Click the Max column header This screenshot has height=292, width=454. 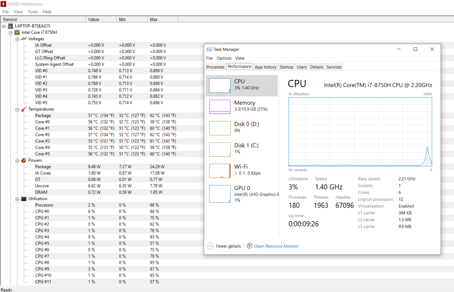point(163,19)
